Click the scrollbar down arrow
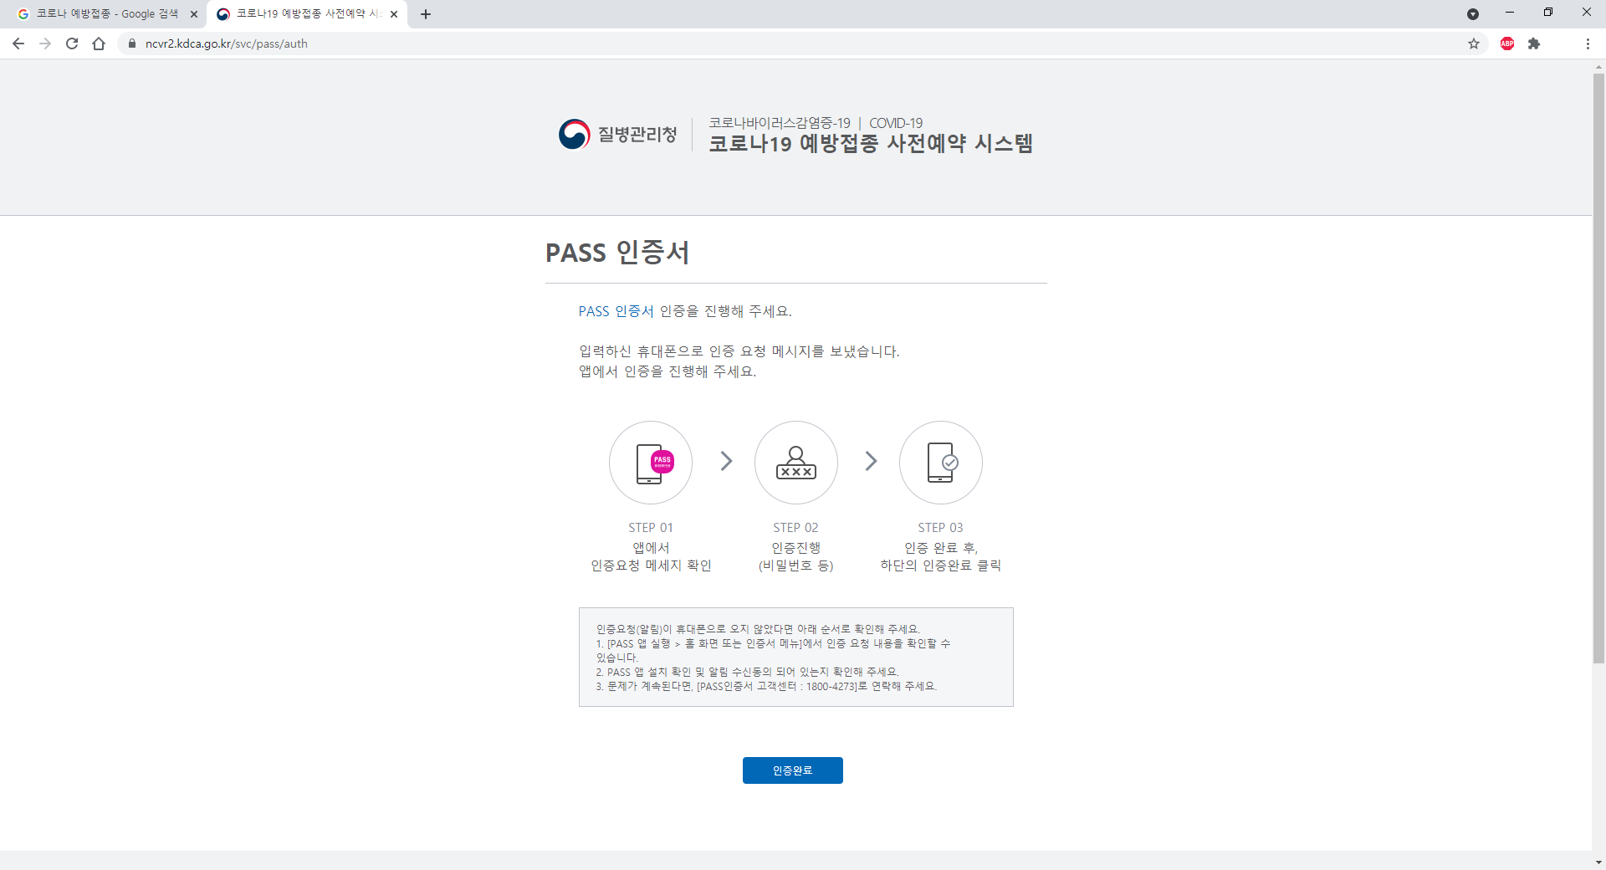 1598,862
